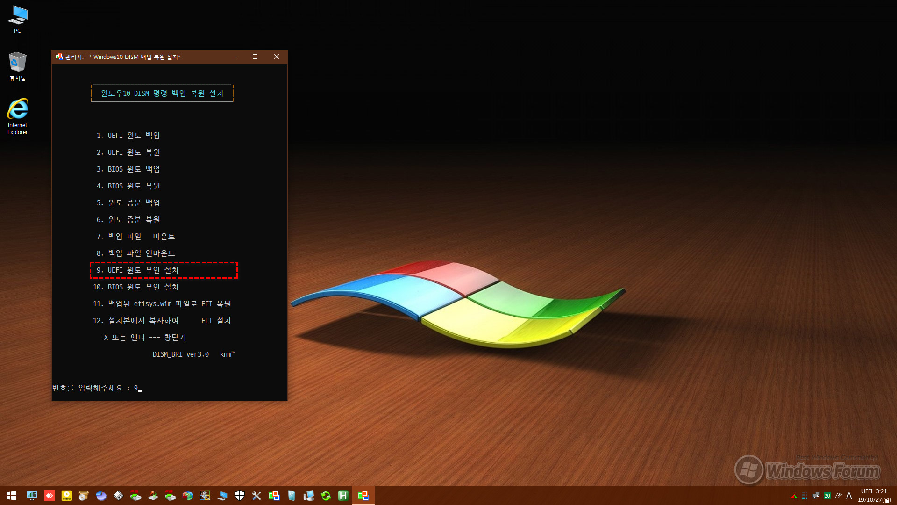This screenshot has width=897, height=505.
Task: Click the '5. 윈도 증분 백업' line
Action: click(128, 203)
